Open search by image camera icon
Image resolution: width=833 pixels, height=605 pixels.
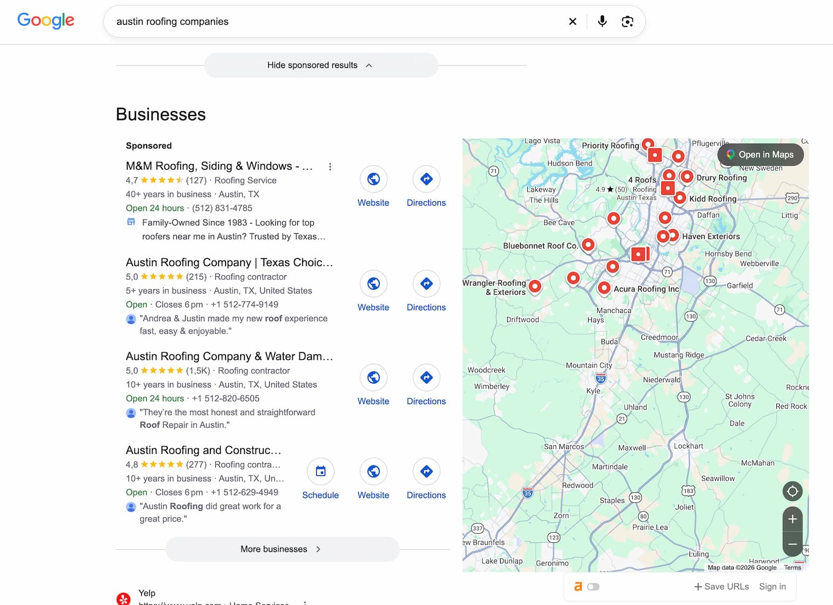pos(627,22)
